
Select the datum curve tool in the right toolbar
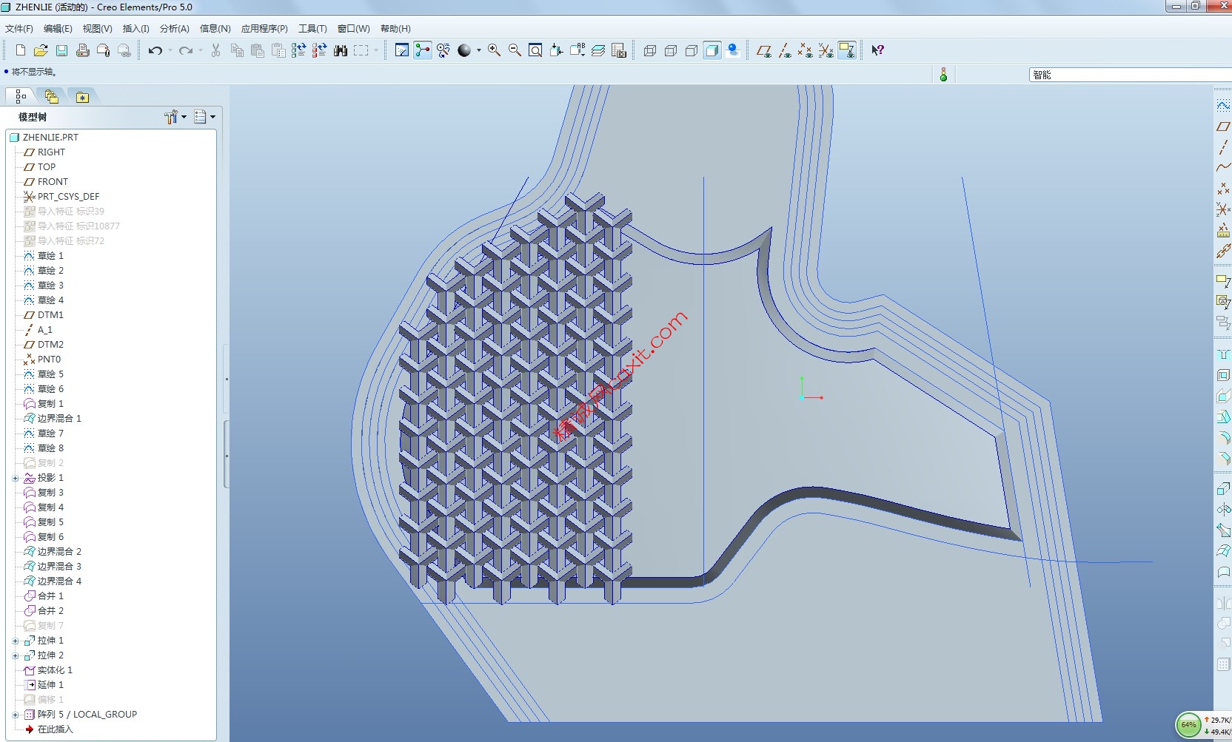point(1223,168)
